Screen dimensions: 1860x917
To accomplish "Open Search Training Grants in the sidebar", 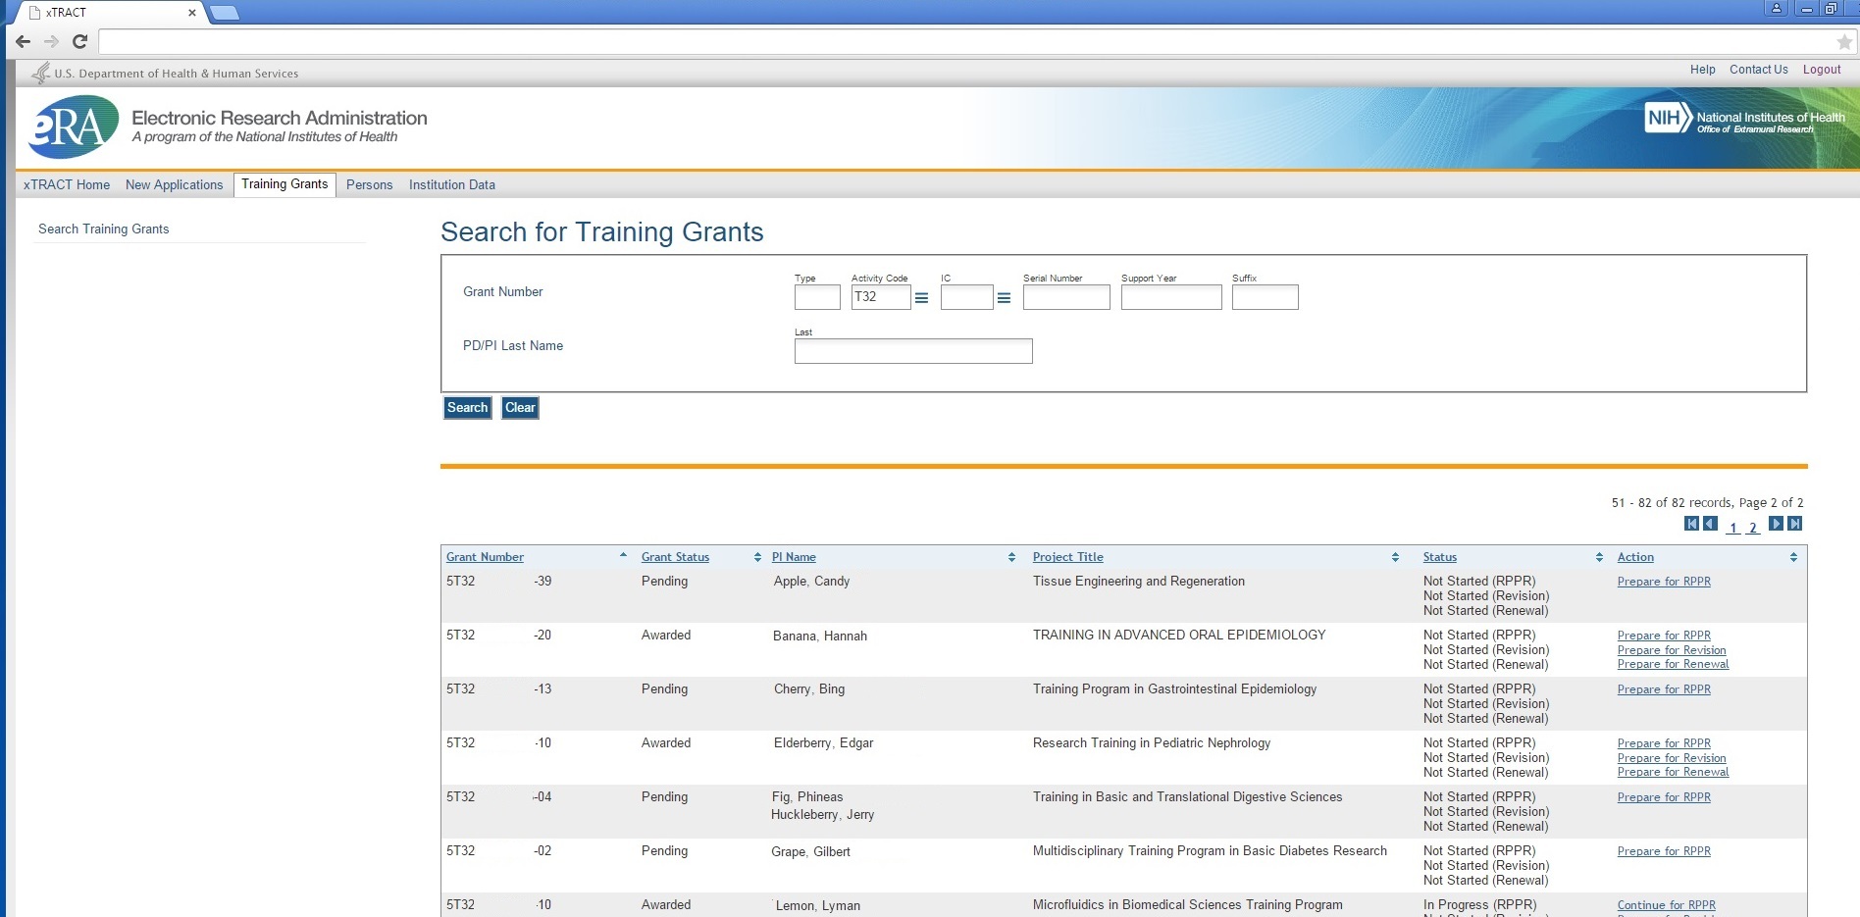I will coord(104,229).
